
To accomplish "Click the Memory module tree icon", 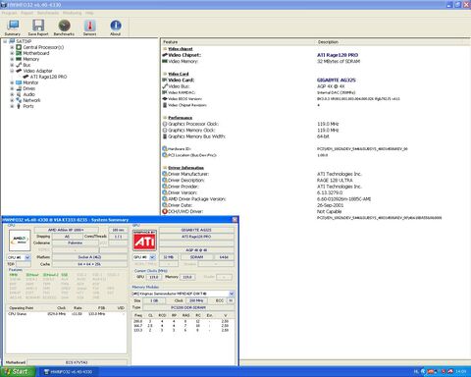I will [19, 59].
